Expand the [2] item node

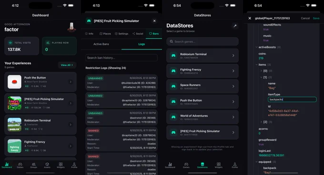(261, 122)
